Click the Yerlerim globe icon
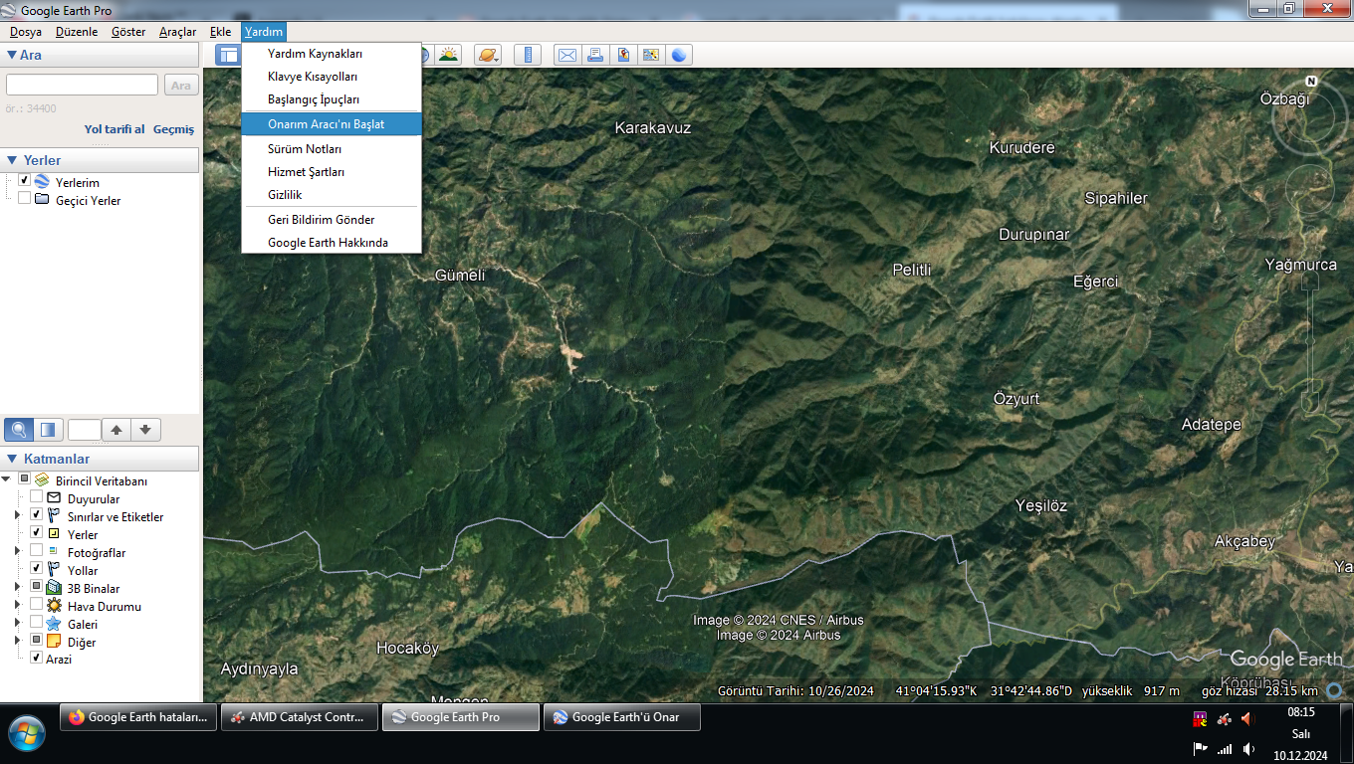The image size is (1354, 764). click(x=42, y=182)
